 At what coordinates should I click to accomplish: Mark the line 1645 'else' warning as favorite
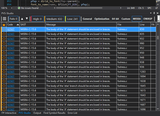point(4,86)
